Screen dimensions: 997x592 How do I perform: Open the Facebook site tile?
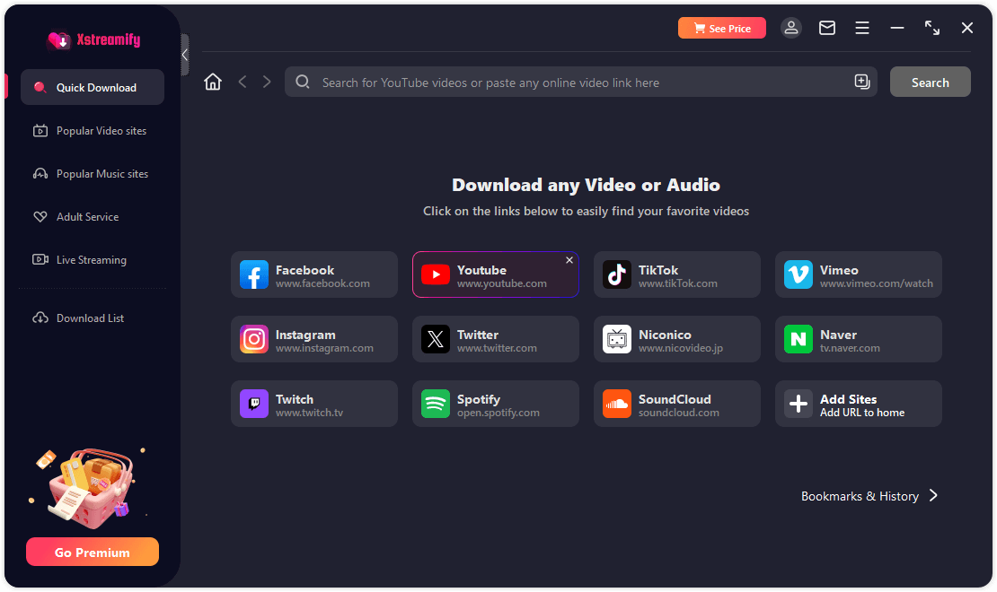click(x=313, y=274)
